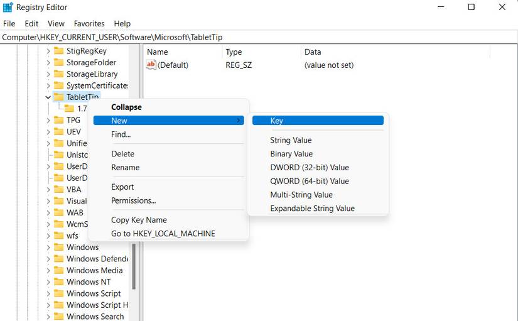Click the StorageFolder folder icon
The width and height of the screenshot is (518, 321).
pyautogui.click(x=58, y=62)
